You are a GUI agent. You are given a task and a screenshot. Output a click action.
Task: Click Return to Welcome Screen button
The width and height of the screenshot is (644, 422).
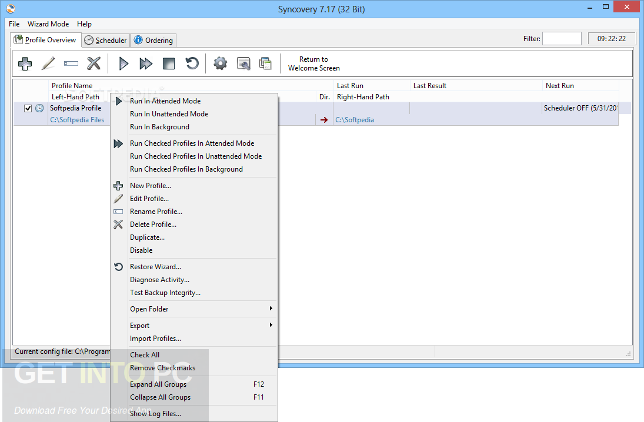tap(314, 63)
